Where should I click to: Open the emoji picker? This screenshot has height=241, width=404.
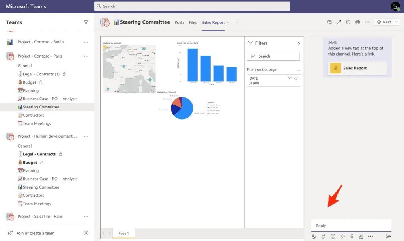pyautogui.click(x=333, y=236)
